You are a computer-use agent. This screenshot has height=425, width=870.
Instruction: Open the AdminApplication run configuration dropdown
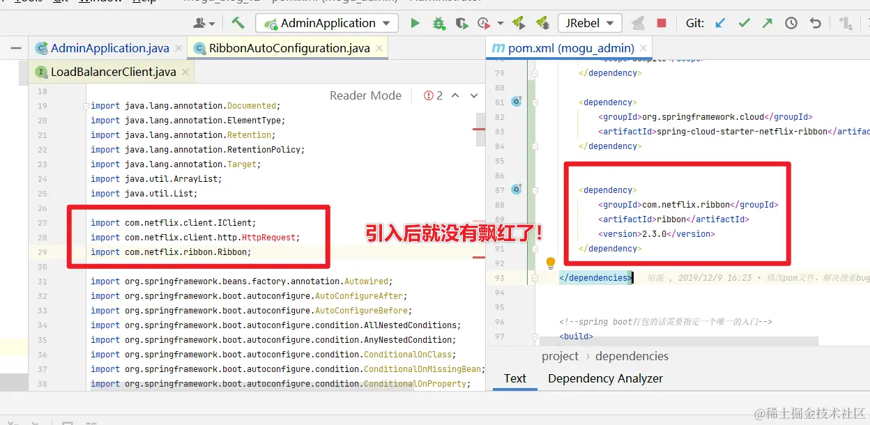(328, 23)
